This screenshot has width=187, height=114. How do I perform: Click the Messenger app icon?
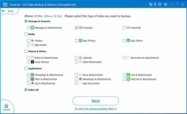click(80, 79)
